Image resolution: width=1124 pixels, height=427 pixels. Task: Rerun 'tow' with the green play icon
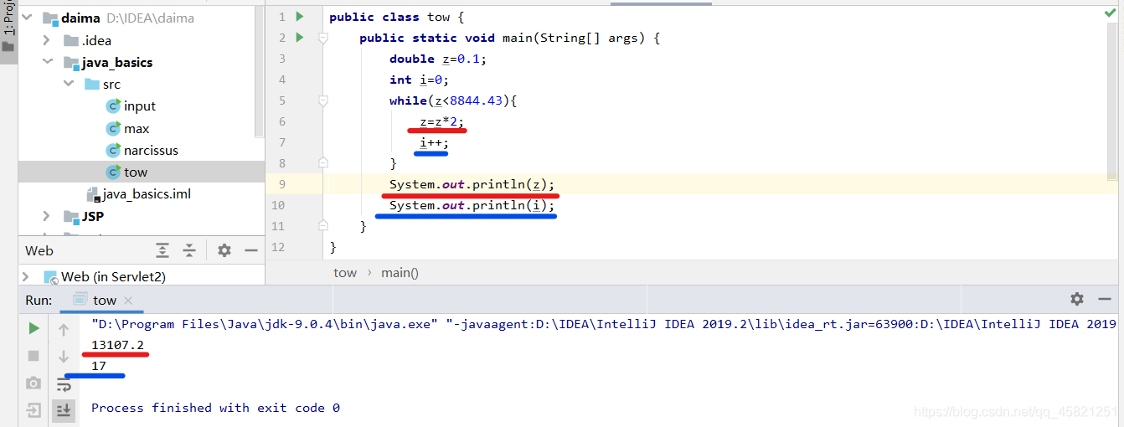(x=34, y=328)
